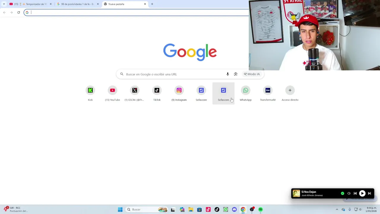The width and height of the screenshot is (380, 214).
Task: Click the Chrome taskbar icon
Action: pyautogui.click(x=243, y=210)
